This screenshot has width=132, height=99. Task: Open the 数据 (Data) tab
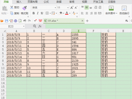tap(59, 2)
